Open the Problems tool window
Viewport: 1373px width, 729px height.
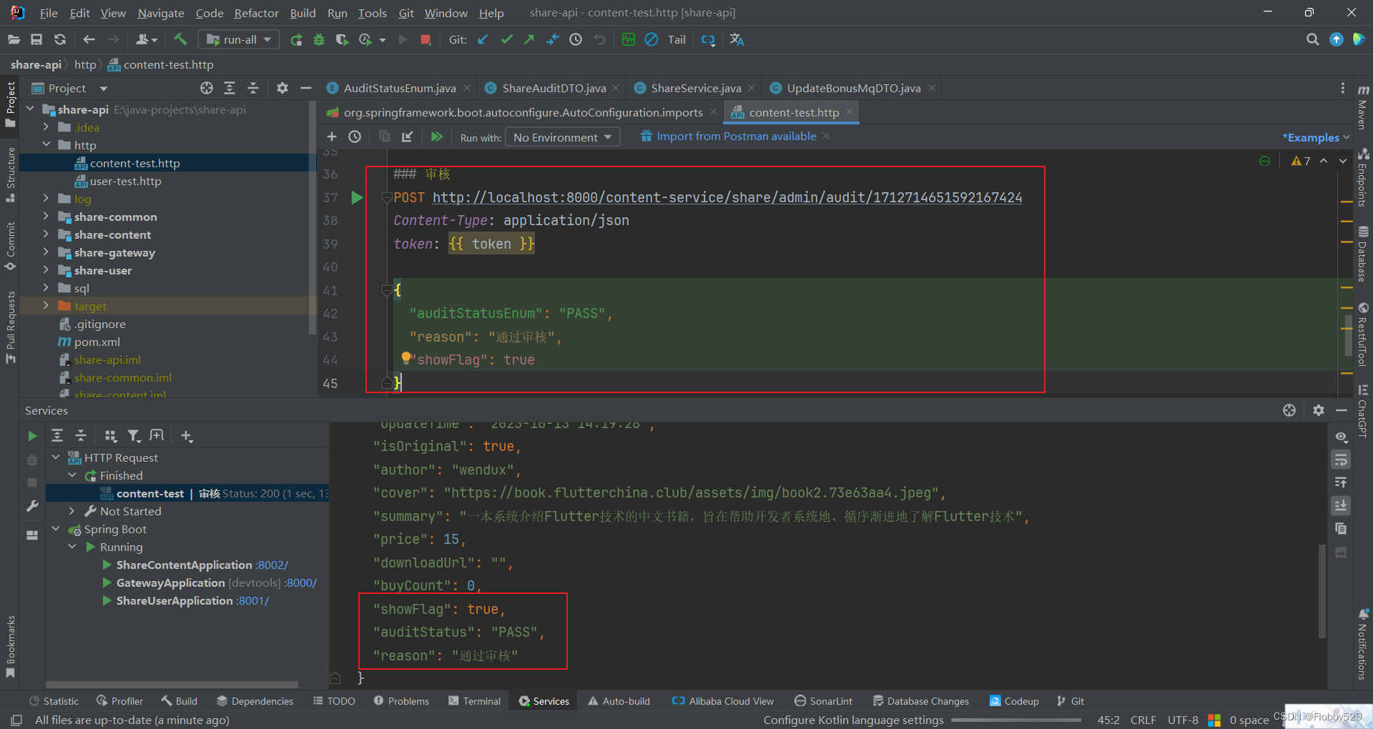401,701
